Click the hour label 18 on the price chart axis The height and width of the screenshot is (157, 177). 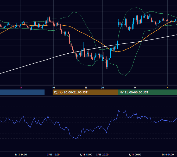pos(86,88)
